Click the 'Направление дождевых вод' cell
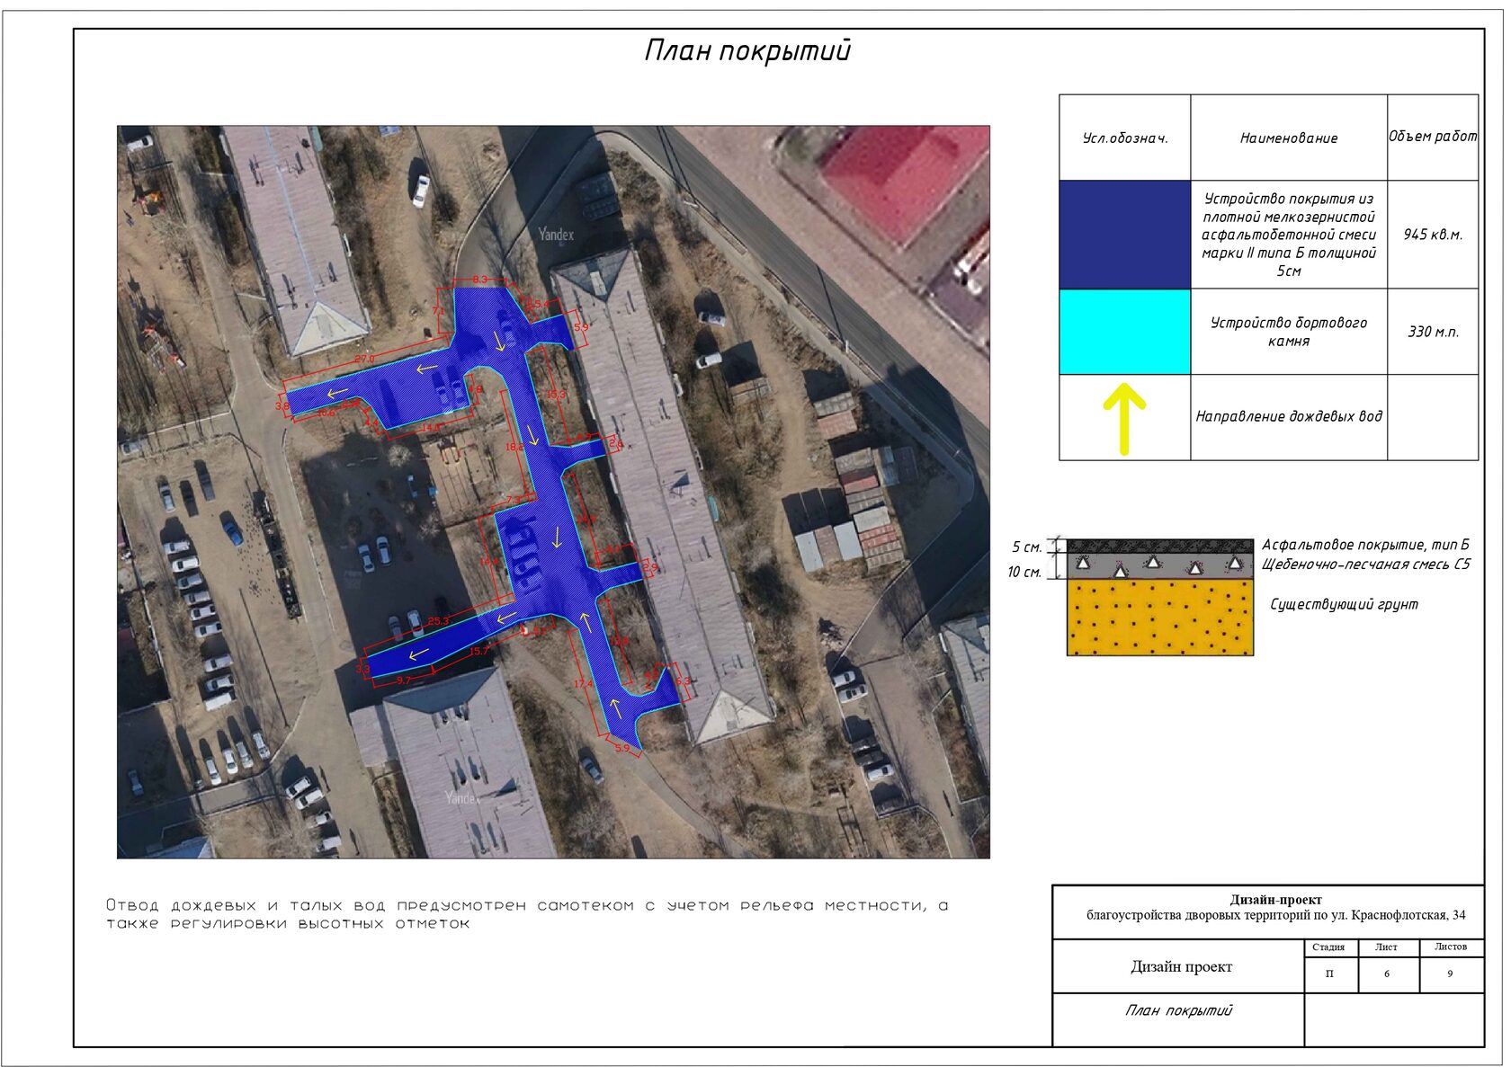 tap(1289, 416)
